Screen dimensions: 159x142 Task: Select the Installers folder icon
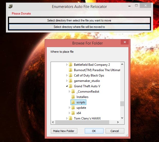click(73, 97)
